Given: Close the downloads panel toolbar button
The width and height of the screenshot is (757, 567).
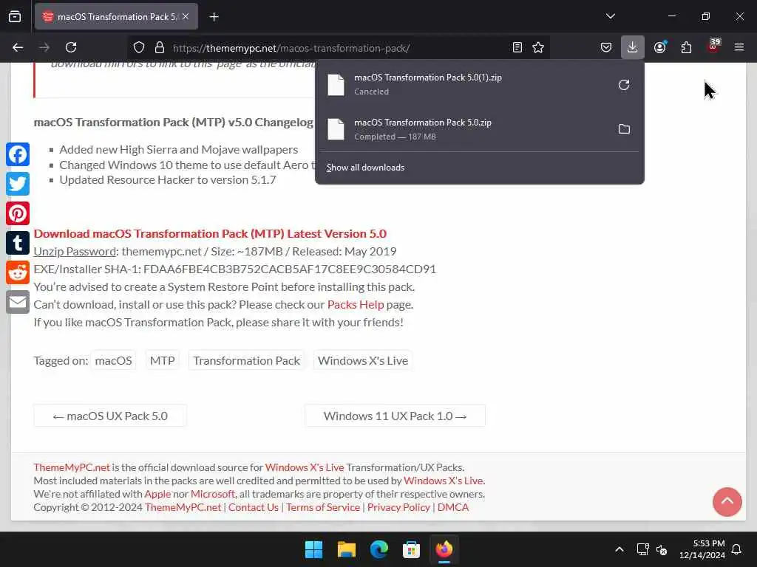Looking at the screenshot, I should 633,47.
